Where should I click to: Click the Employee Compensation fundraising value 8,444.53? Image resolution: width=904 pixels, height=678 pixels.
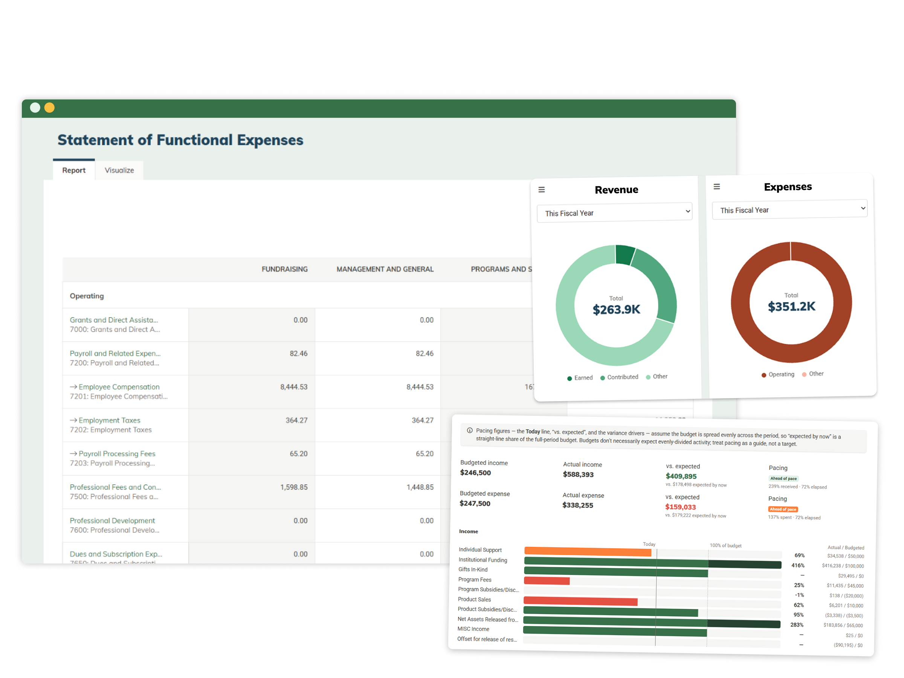point(294,386)
